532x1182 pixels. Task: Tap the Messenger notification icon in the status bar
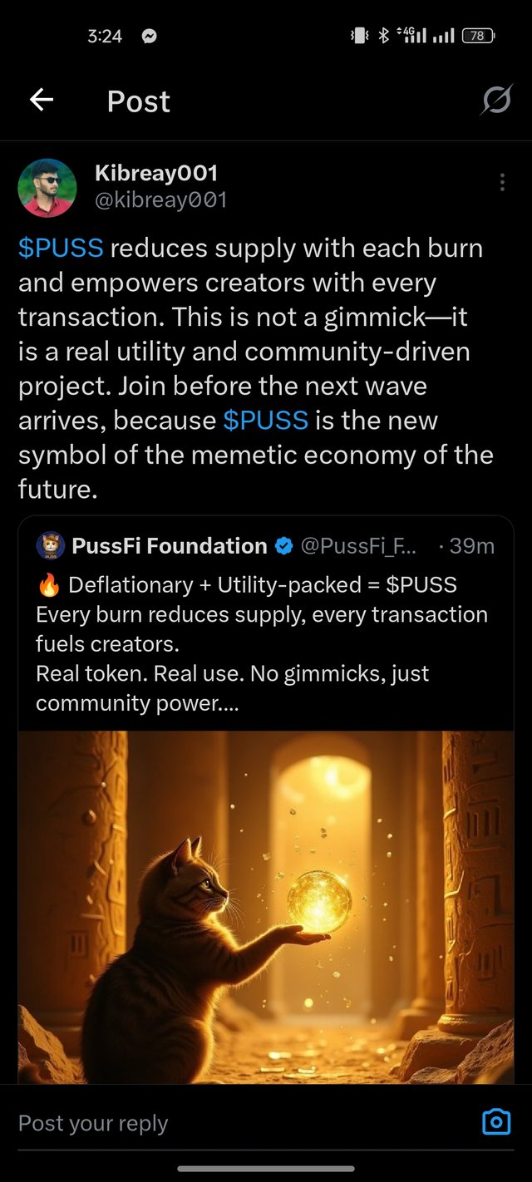150,36
